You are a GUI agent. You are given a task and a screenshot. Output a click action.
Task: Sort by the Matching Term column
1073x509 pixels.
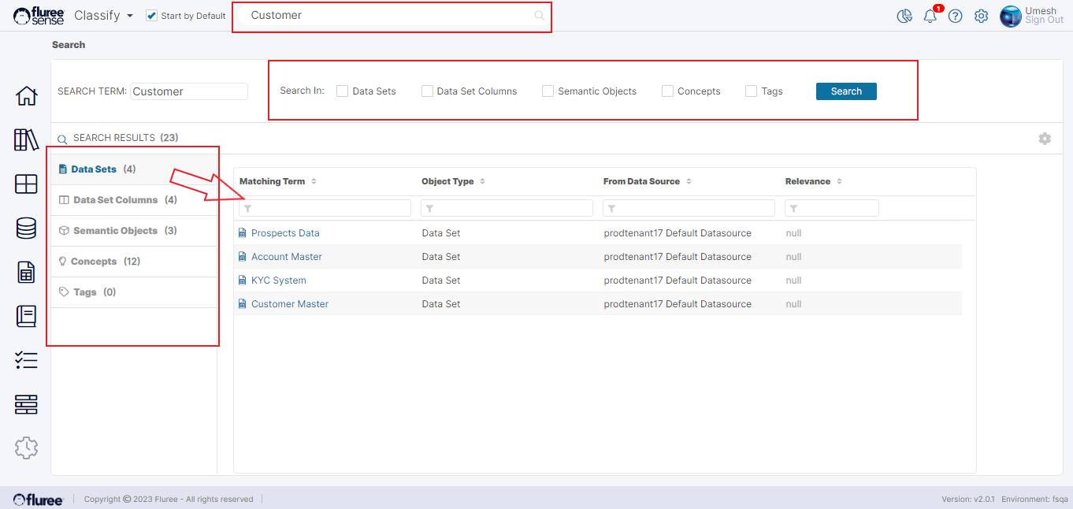pos(273,181)
